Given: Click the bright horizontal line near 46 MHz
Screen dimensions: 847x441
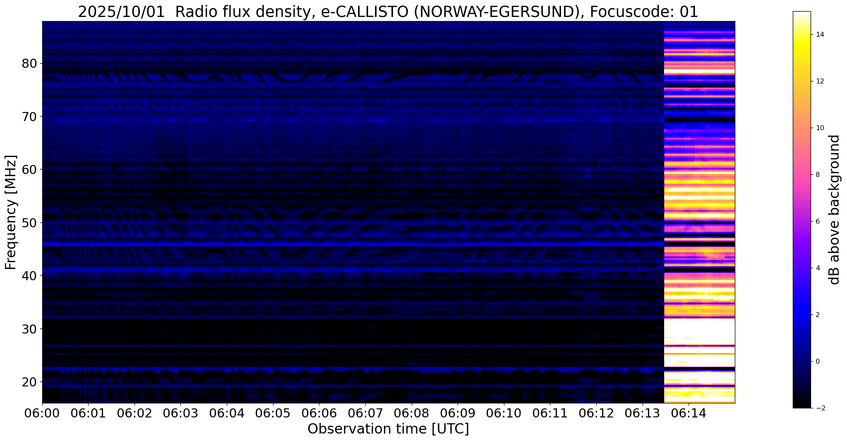Looking at the screenshot, I should click(x=353, y=244).
